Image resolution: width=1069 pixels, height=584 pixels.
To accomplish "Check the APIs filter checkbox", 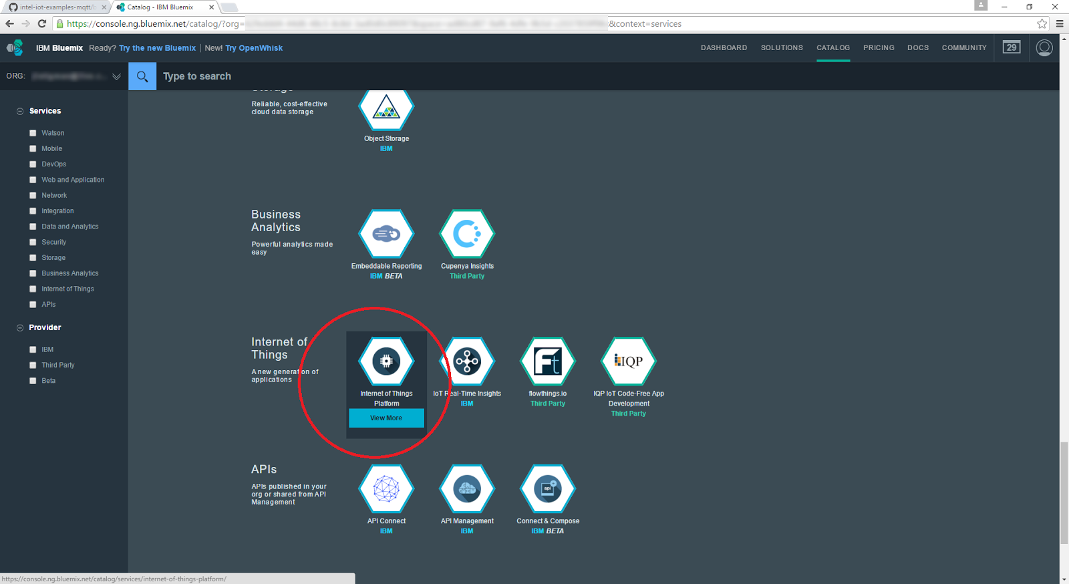I will [33, 305].
